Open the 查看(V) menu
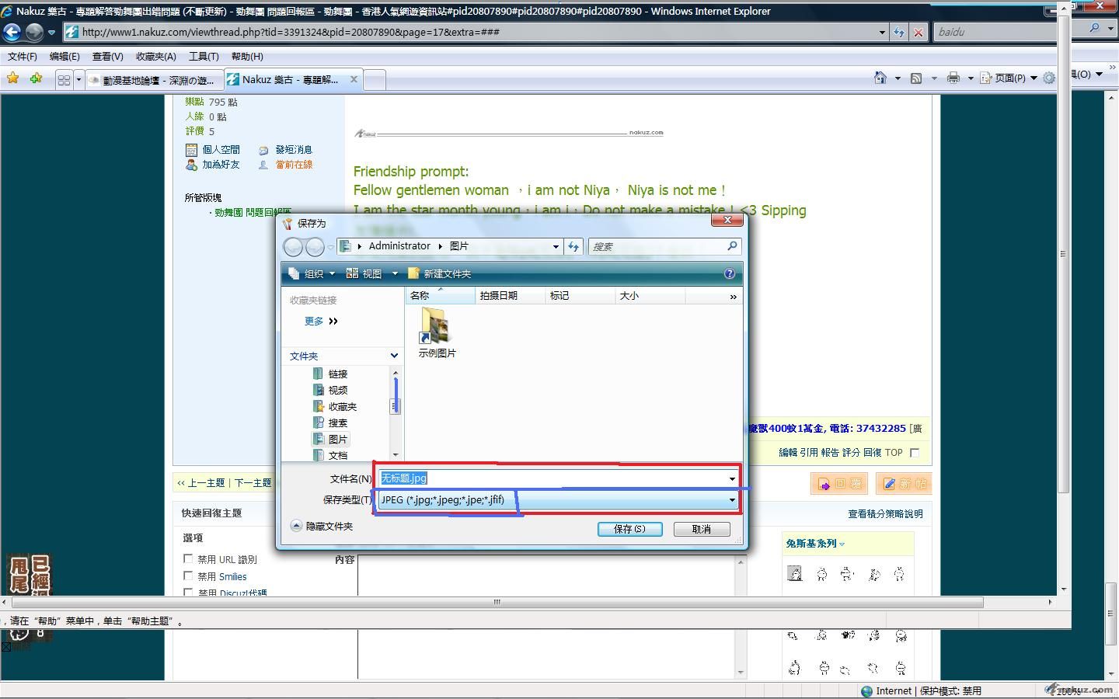 [x=107, y=57]
